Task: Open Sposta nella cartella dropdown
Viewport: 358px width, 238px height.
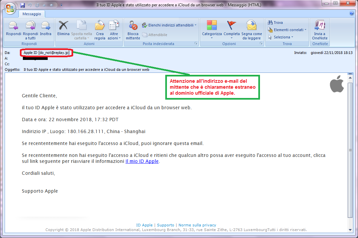Action: 81,30
